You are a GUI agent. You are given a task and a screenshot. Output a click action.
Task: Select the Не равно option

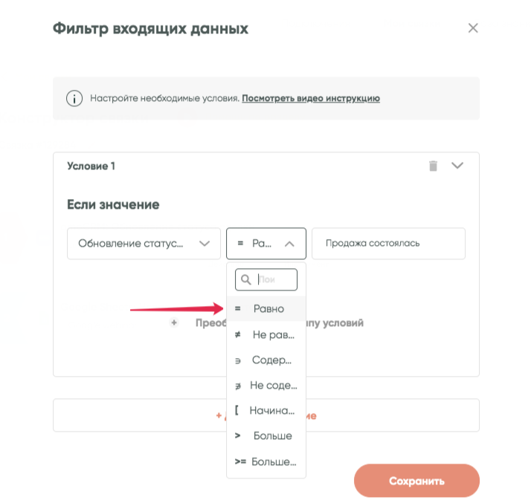pyautogui.click(x=266, y=335)
